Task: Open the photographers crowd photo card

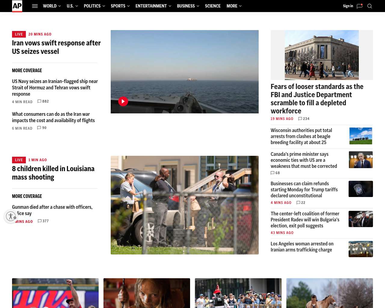Action: coord(238,293)
